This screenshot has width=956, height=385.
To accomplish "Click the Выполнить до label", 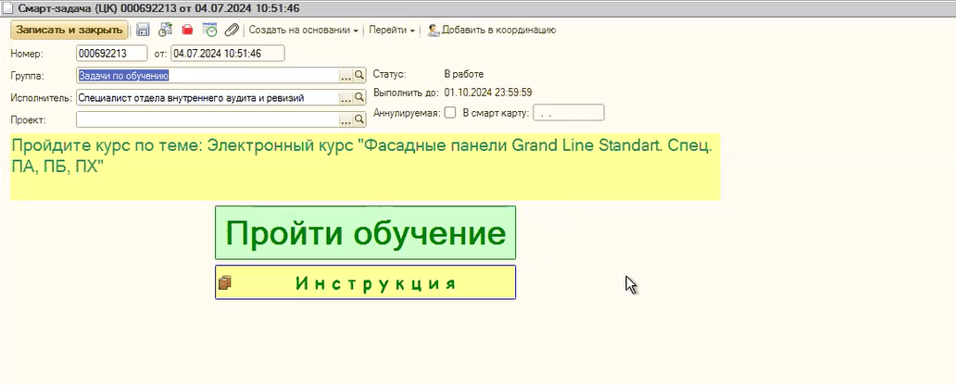I will 406,93.
